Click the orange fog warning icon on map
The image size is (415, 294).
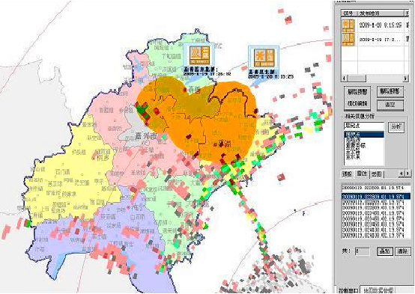[x=199, y=55]
